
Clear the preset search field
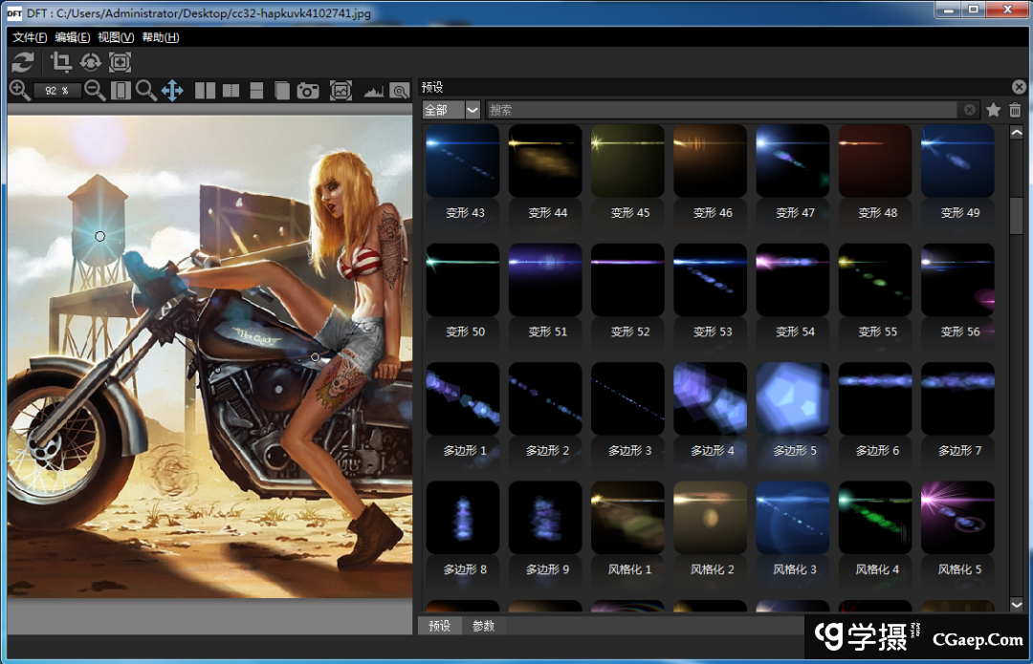pyautogui.click(x=970, y=111)
